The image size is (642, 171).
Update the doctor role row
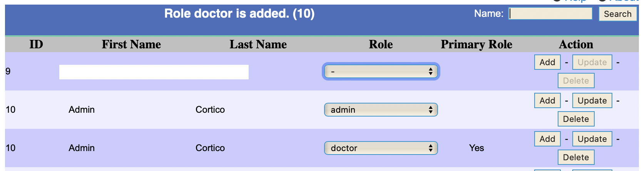(592, 139)
